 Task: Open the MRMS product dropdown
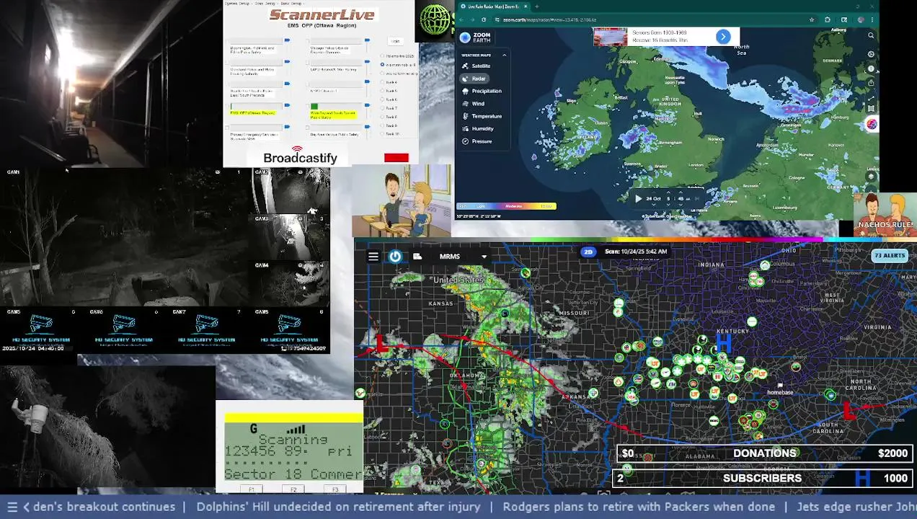click(x=484, y=257)
